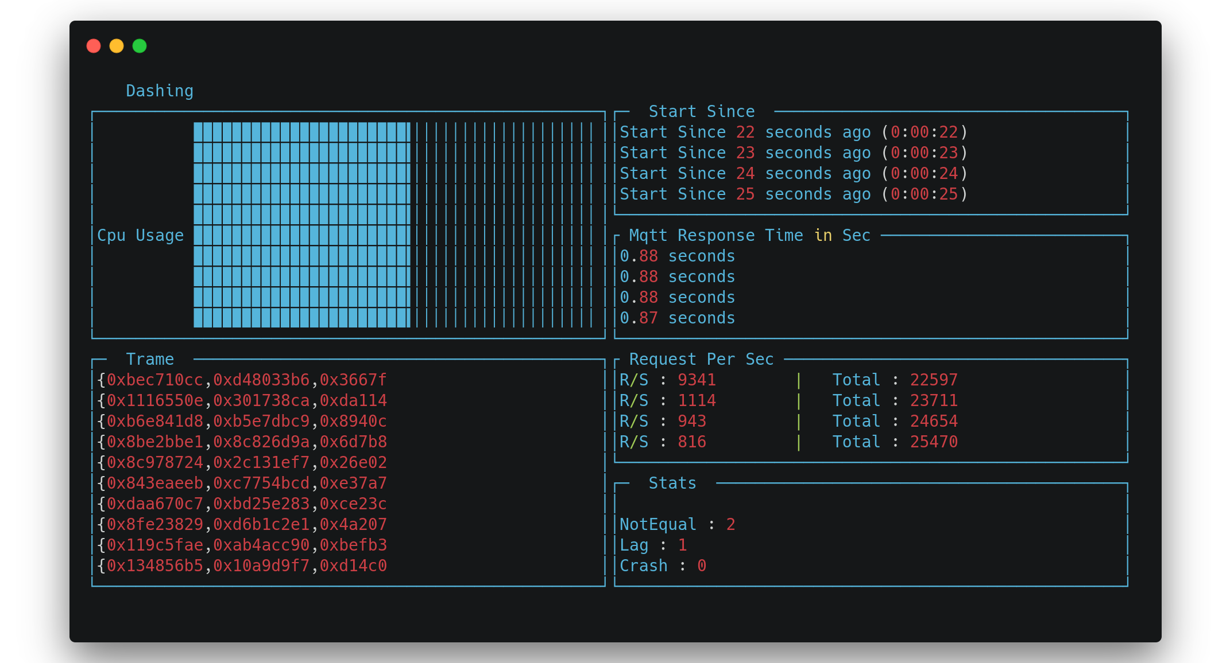
Task: Click the Cpu Usage label
Action: (x=140, y=235)
